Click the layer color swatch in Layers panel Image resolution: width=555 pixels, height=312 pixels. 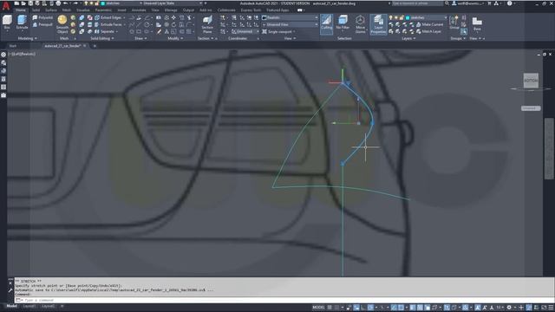tap(408, 17)
